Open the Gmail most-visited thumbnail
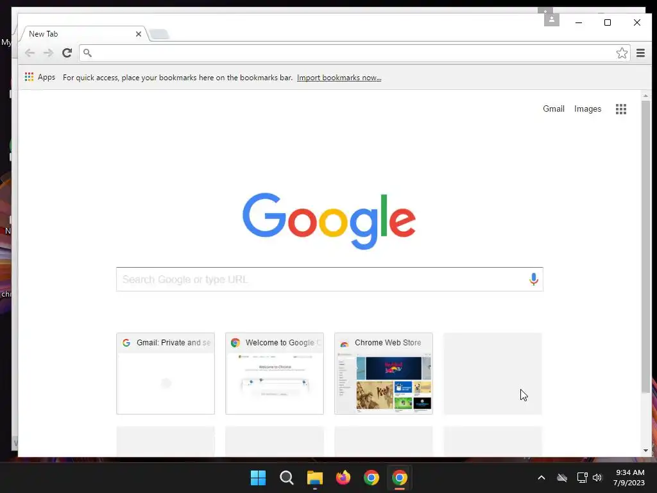 pos(166,374)
